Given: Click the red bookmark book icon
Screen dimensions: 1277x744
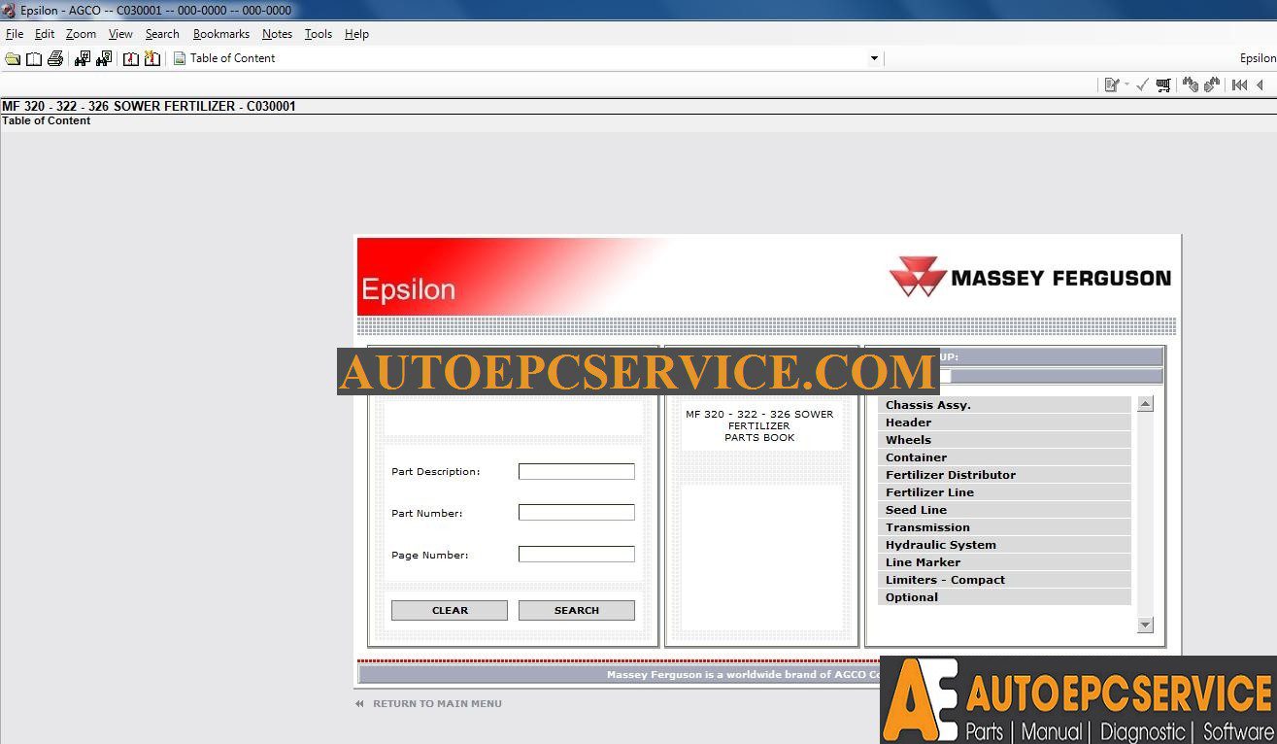Looking at the screenshot, I should [131, 58].
